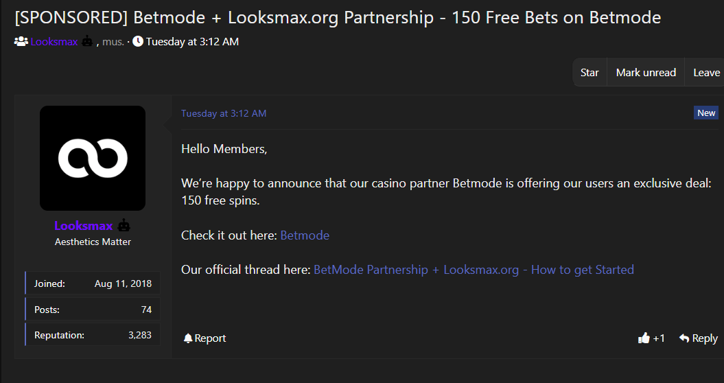Image resolution: width=724 pixels, height=383 pixels.
Task: Open the Looksmax infinity logo avatar
Action: click(x=93, y=158)
